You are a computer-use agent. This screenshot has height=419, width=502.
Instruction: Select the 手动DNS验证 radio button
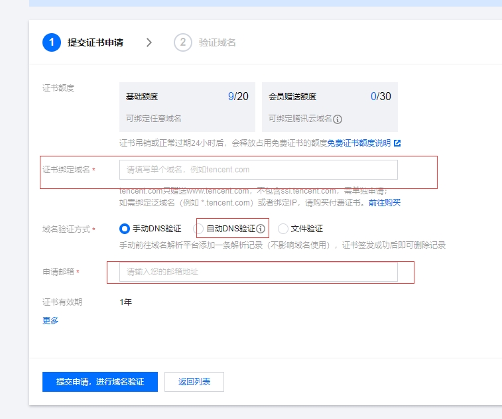pos(125,229)
